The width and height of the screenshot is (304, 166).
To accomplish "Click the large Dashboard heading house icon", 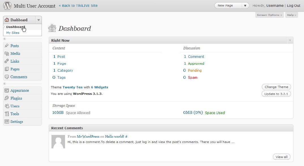I will pos(52,28).
